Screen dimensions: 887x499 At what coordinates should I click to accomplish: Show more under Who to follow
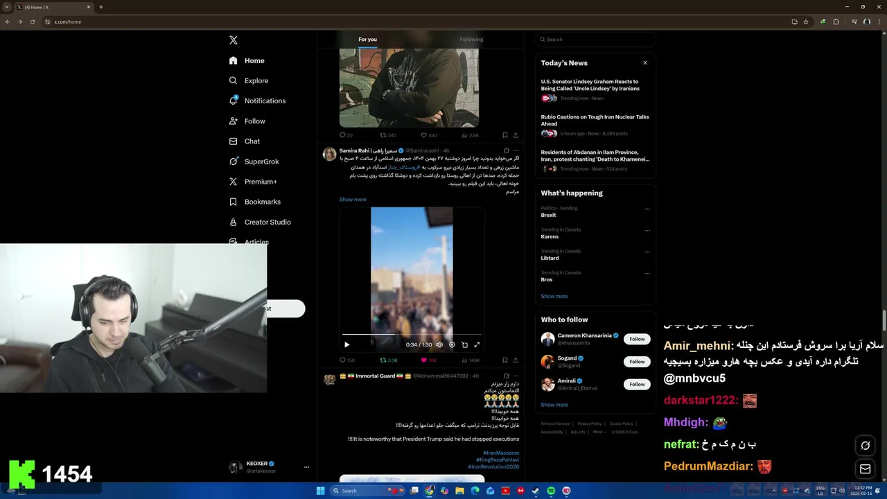[554, 405]
